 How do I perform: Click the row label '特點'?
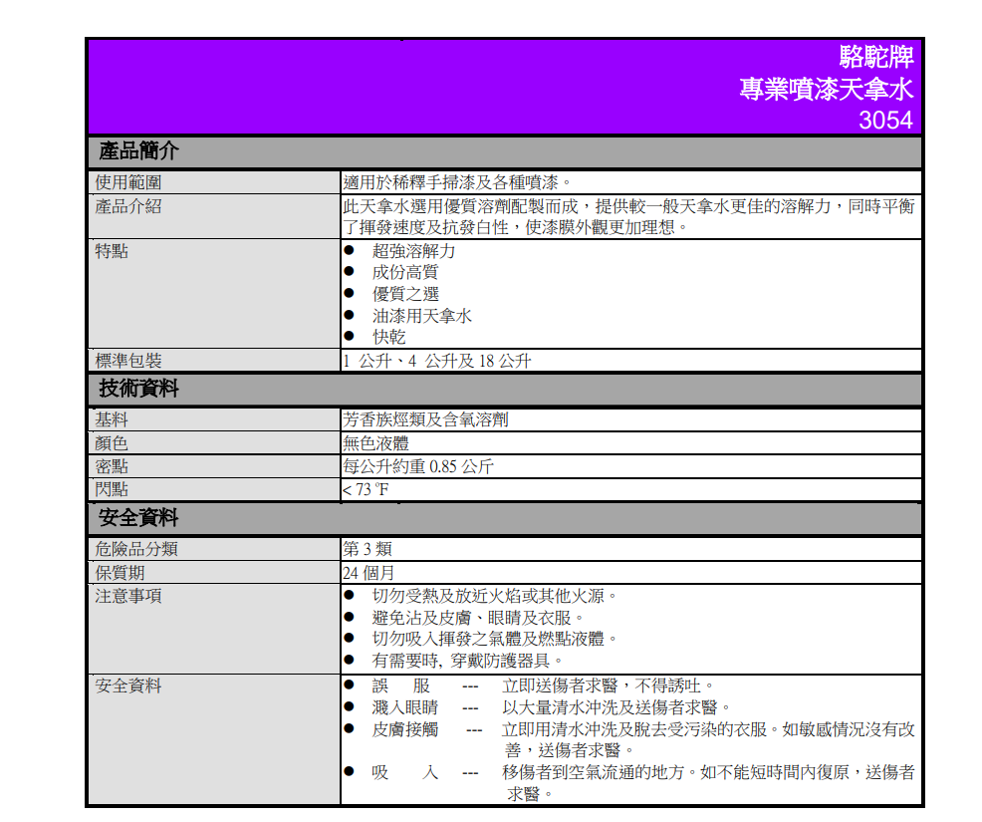point(112,251)
